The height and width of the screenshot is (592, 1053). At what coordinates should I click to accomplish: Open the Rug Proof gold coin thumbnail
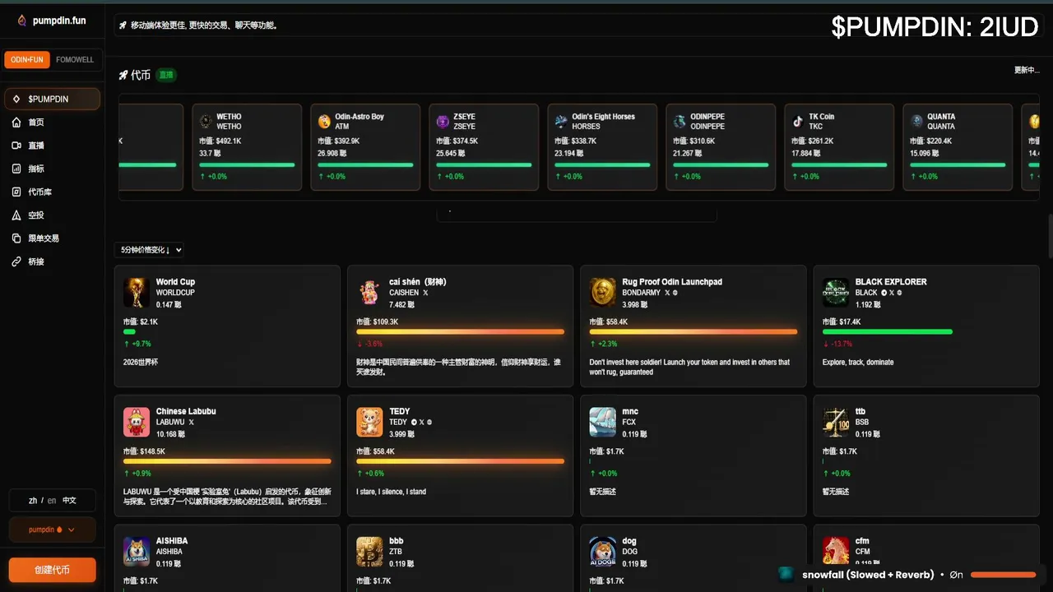click(603, 293)
